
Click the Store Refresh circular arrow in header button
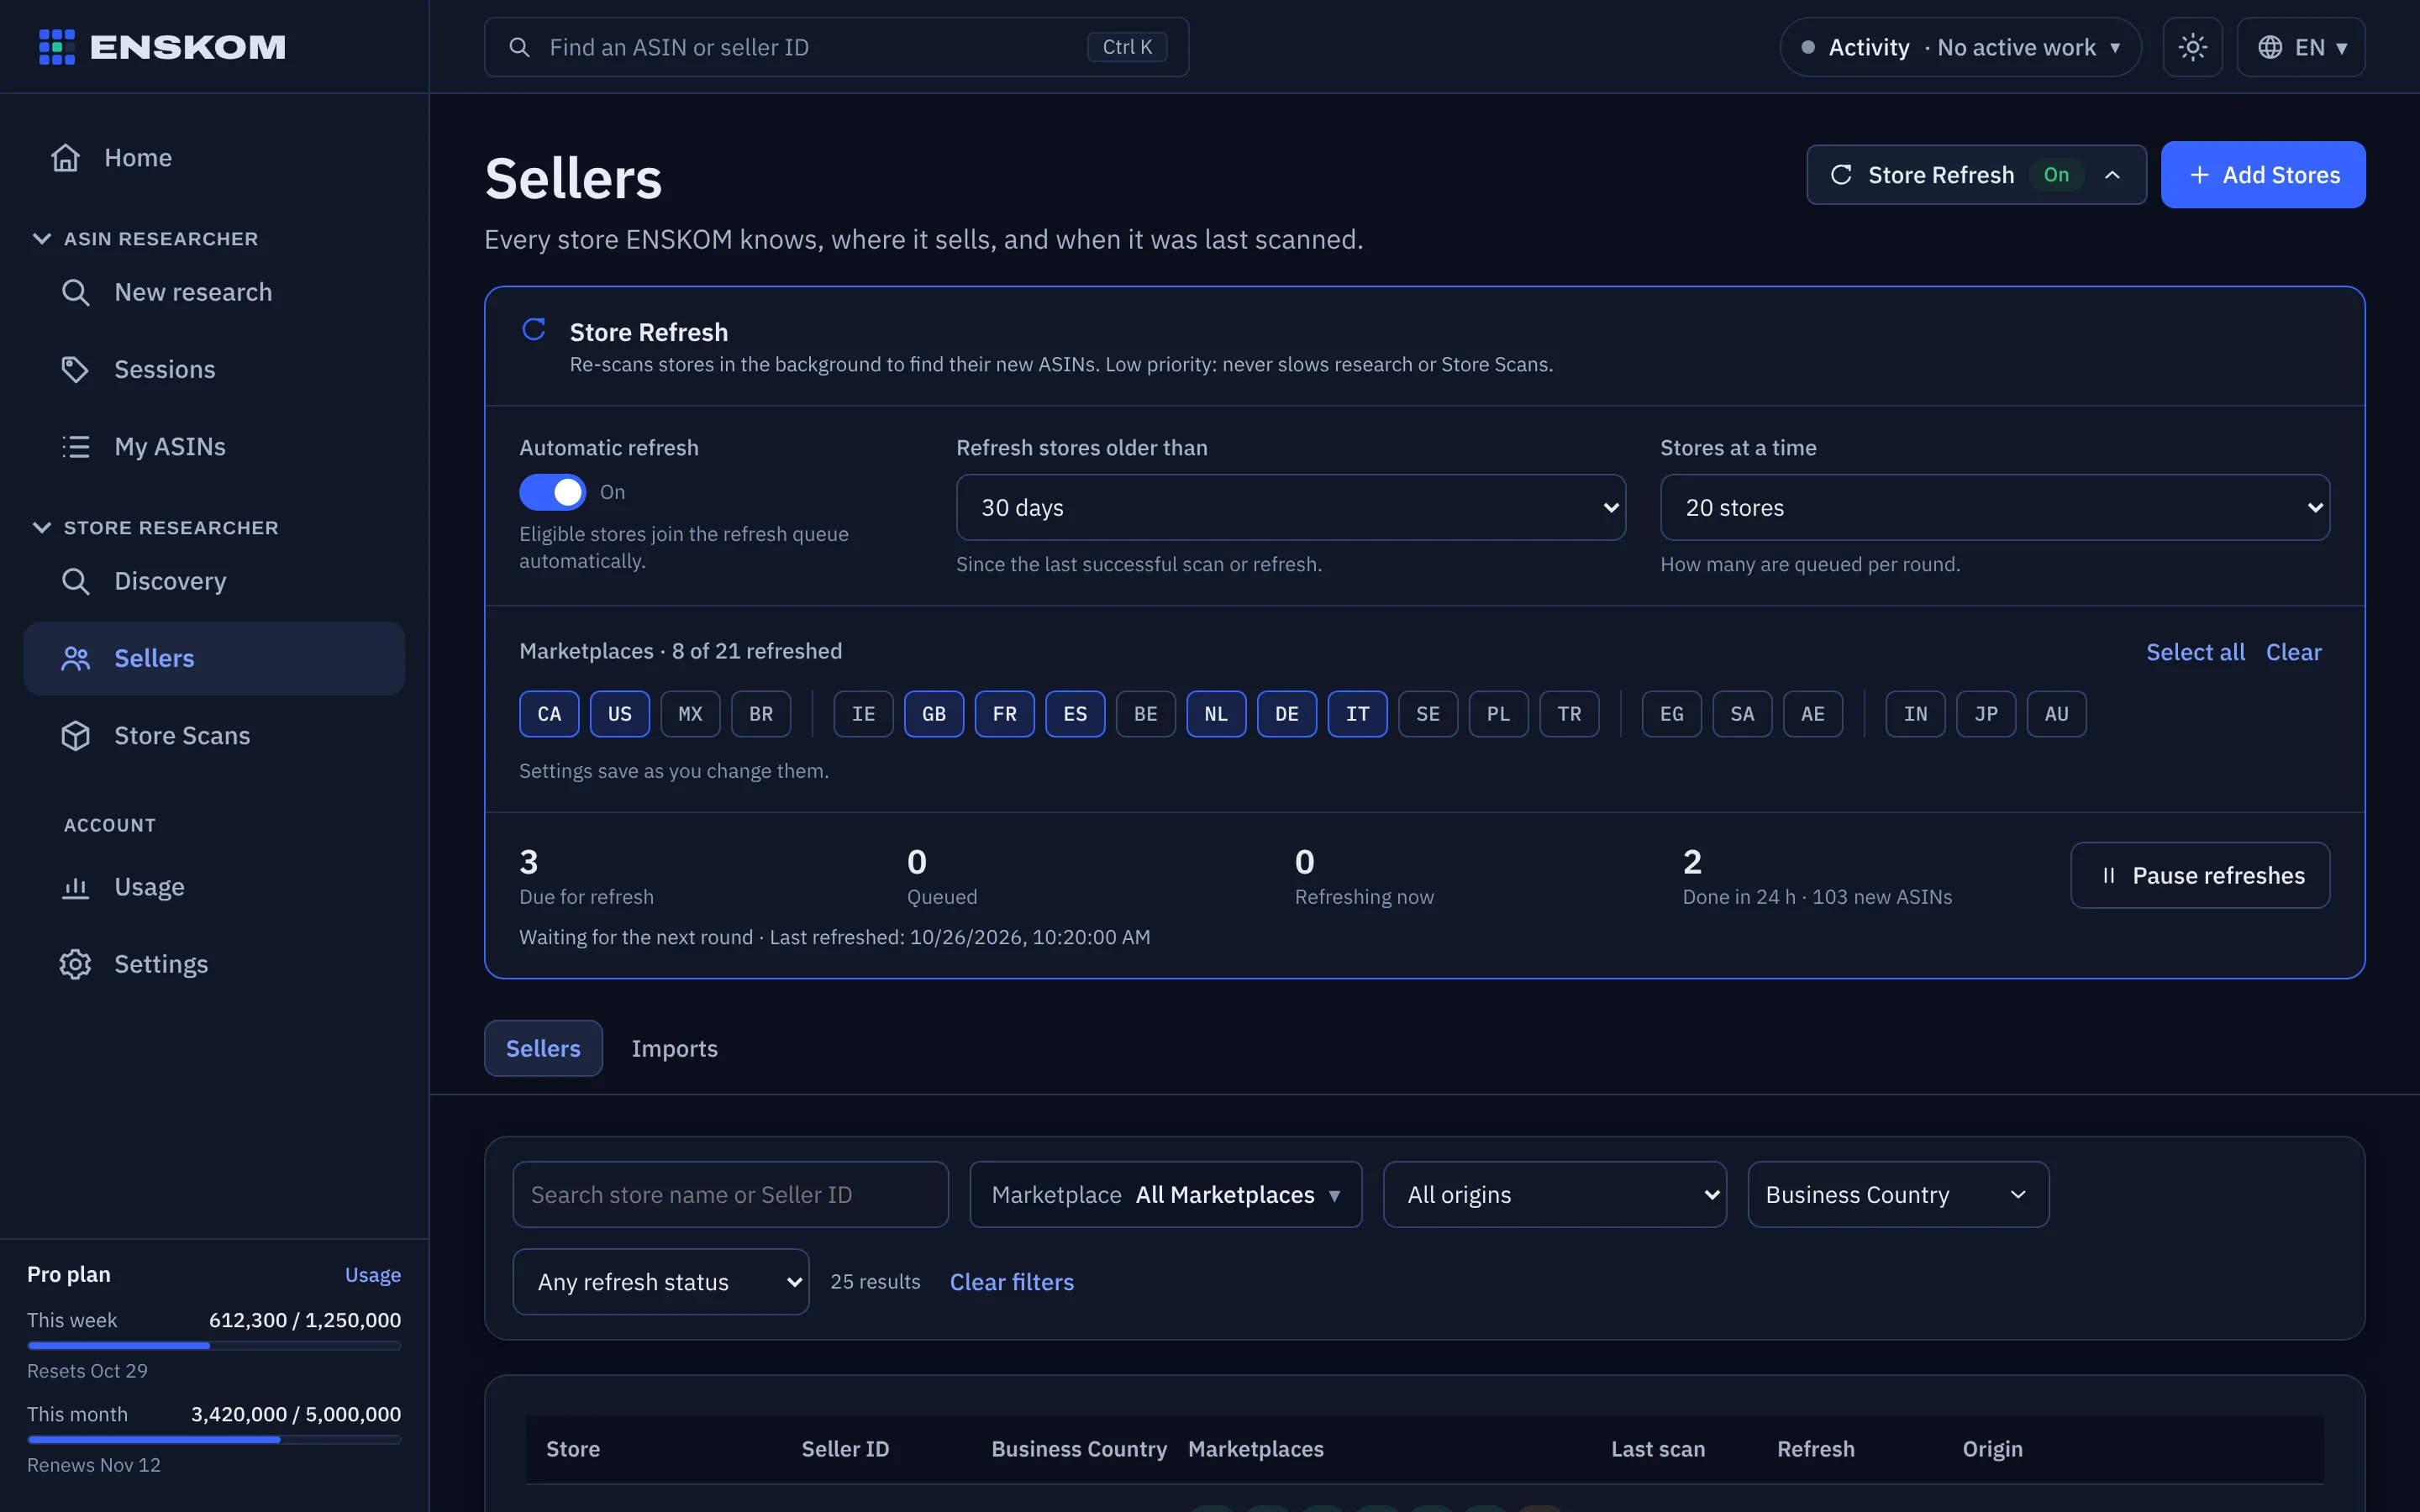click(1841, 175)
